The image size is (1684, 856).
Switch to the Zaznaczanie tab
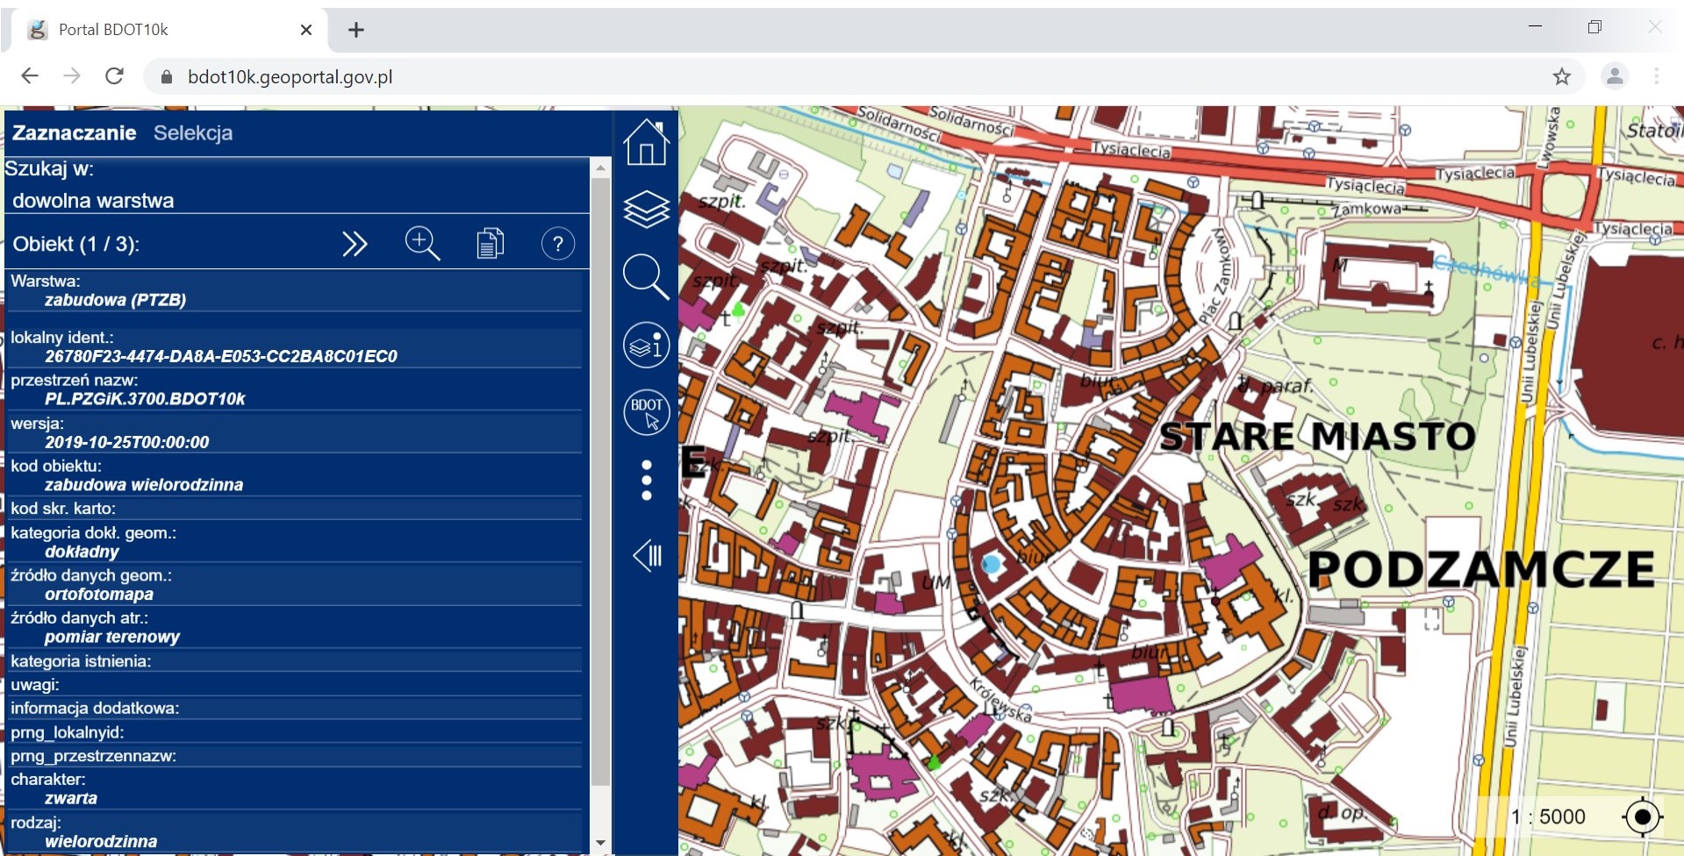coord(75,133)
